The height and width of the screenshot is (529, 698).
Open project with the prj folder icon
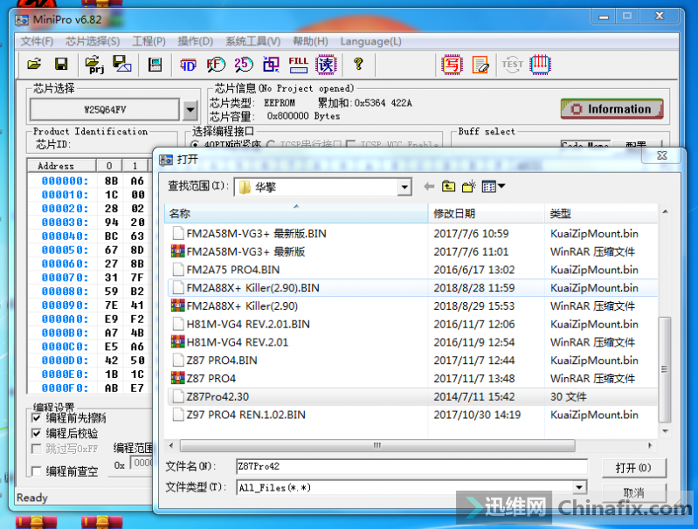coord(94,65)
